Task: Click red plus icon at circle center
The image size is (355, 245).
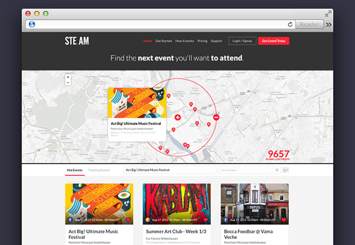Action: pyautogui.click(x=177, y=117)
